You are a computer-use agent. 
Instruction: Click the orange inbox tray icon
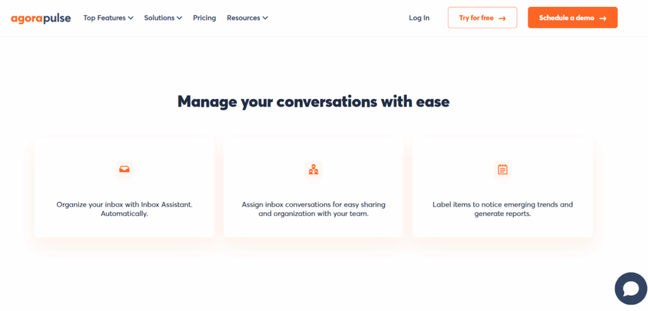point(124,169)
